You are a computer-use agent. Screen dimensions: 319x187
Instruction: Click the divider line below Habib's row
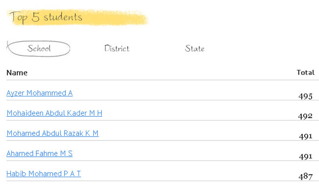[x=162, y=181]
